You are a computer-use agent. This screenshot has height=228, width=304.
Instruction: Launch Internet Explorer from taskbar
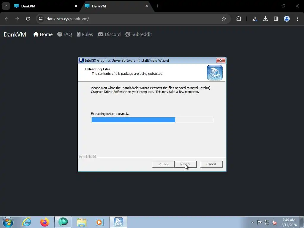coord(26,222)
